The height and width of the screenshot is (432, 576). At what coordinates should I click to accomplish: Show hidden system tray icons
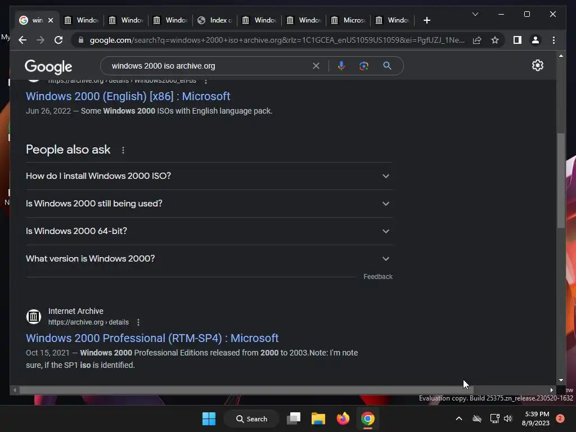(459, 418)
